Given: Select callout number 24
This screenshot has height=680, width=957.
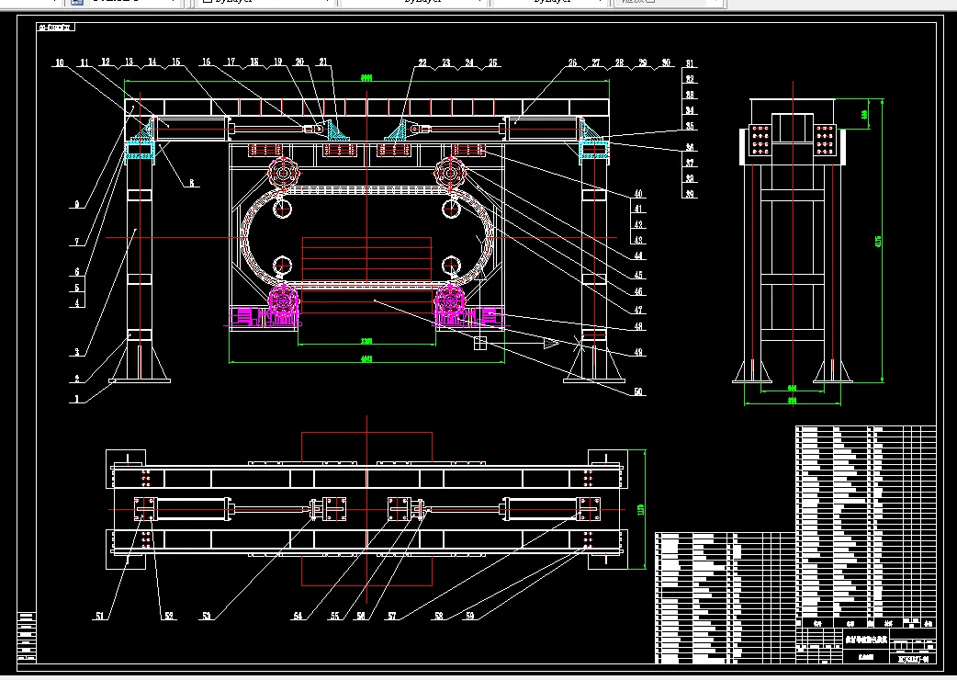Looking at the screenshot, I should (x=468, y=62).
